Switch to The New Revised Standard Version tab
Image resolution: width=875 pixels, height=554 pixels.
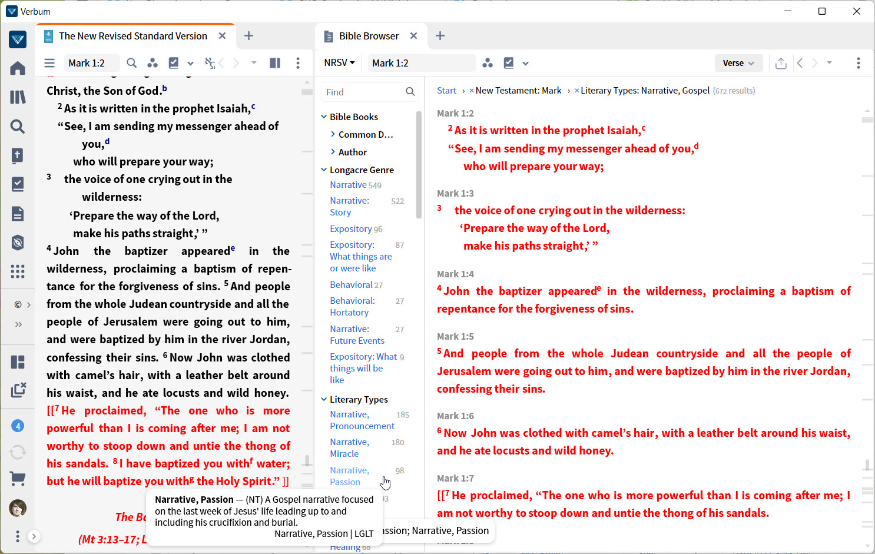coord(133,36)
